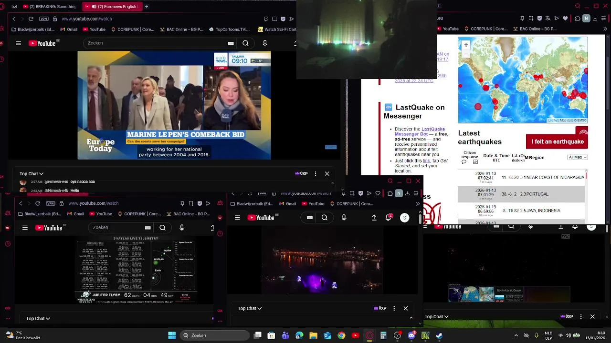Image resolution: width=611 pixels, height=343 pixels.
Task: Open downloads in earthquake window toolbar
Action: 595,19
